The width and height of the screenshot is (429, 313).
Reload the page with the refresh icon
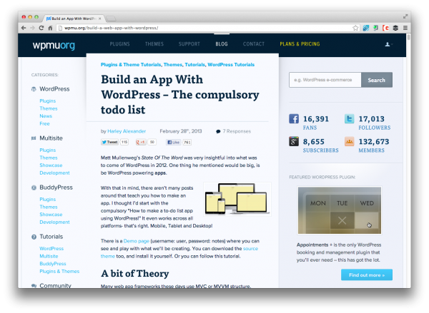pos(41,28)
